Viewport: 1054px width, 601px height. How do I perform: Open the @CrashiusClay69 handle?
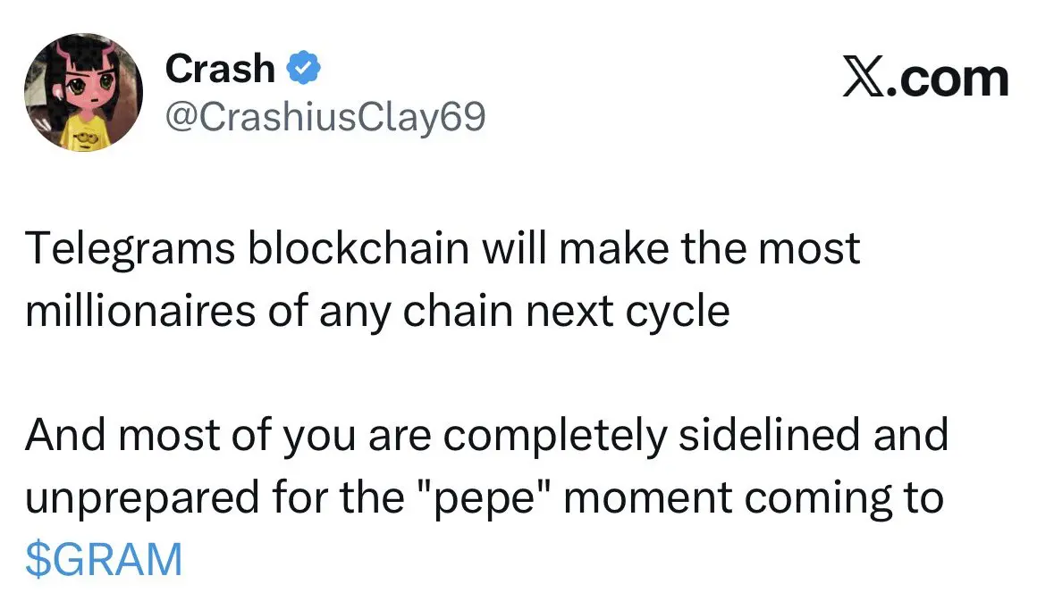pyautogui.click(x=325, y=117)
